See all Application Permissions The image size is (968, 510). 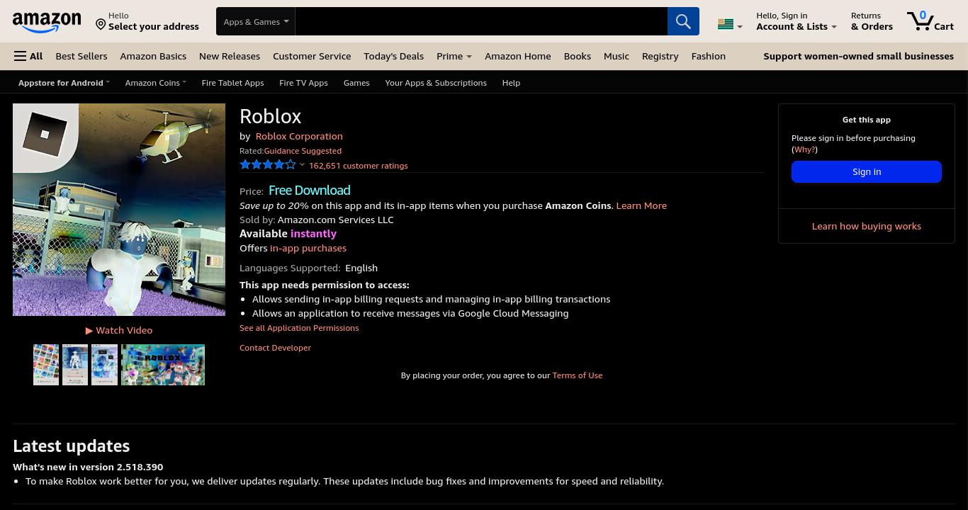299,328
